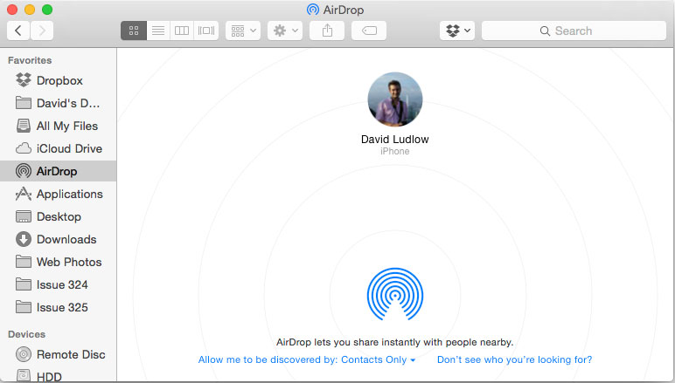Open the Issue 325 folder
Viewport: 675px width, 383px height.
pos(58,307)
